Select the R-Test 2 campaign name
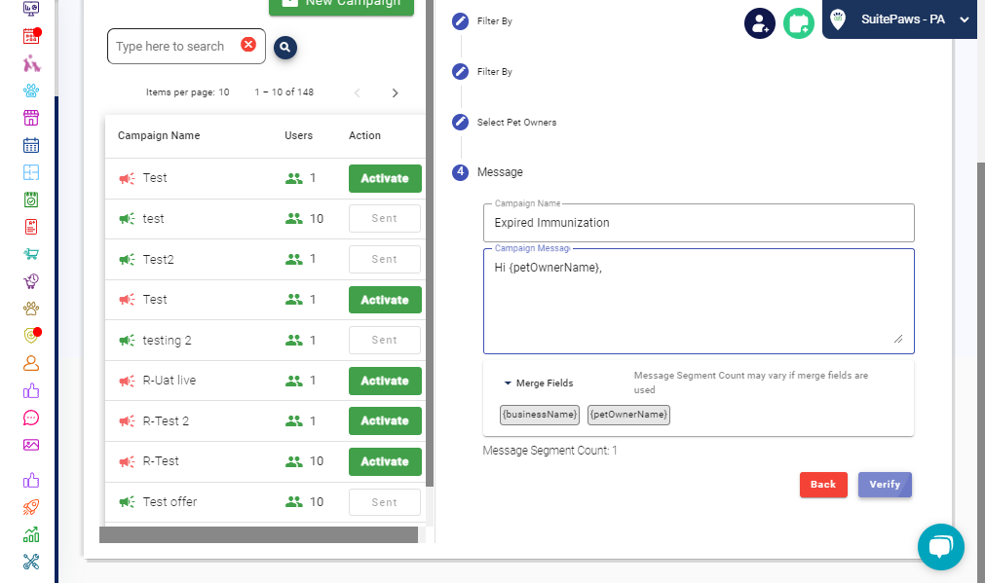Image resolution: width=985 pixels, height=583 pixels. coord(166,421)
